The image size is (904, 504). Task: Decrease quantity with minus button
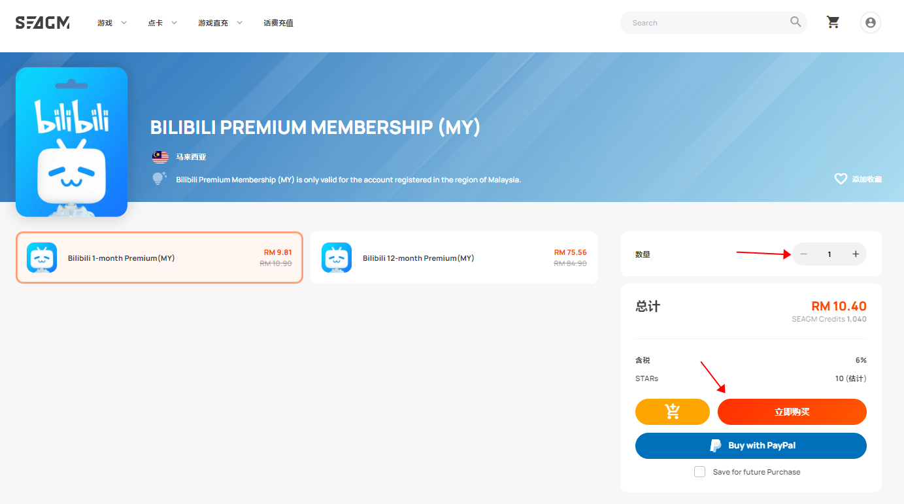click(x=804, y=254)
